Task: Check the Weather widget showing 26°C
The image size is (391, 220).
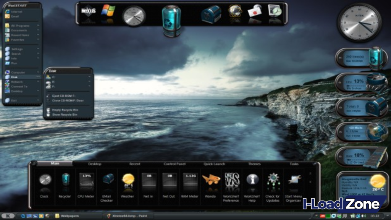Action: point(128,180)
